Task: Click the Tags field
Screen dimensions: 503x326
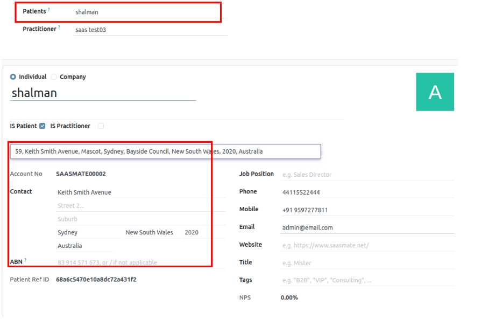Action: pyautogui.click(x=367, y=280)
